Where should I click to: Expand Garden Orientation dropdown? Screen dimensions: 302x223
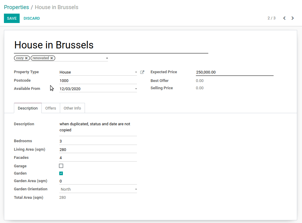[136, 189]
